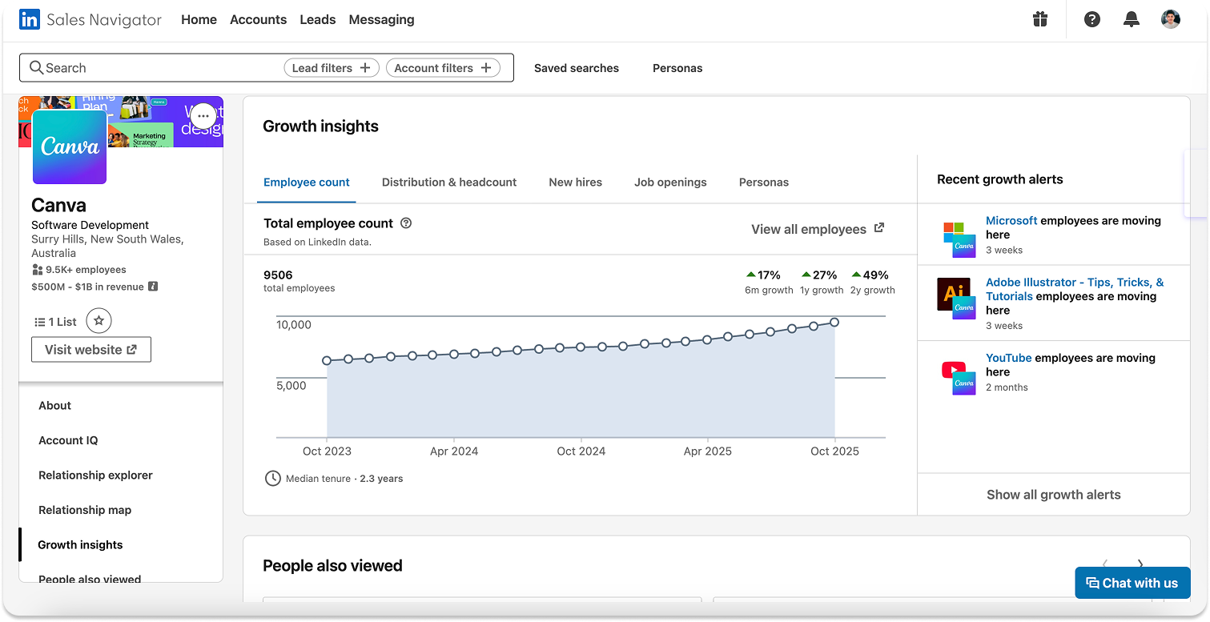Click Median tenure 2.3 years text
This screenshot has height=622, width=1210.
click(x=344, y=479)
